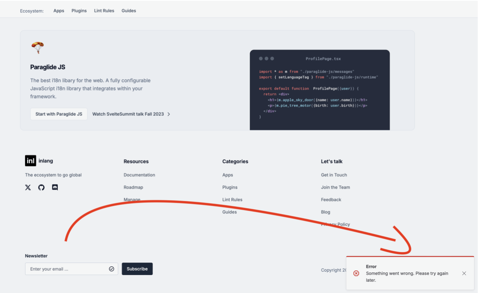Image resolution: width=480 pixels, height=293 pixels.
Task: Click the red error icon in toast
Action: (x=356, y=273)
